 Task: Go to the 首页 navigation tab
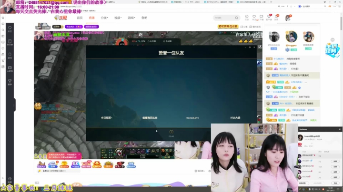click(80, 18)
